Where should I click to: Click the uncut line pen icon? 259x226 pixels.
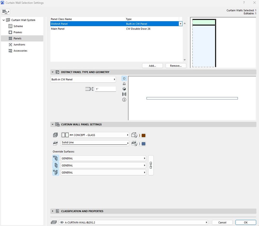click(134, 143)
